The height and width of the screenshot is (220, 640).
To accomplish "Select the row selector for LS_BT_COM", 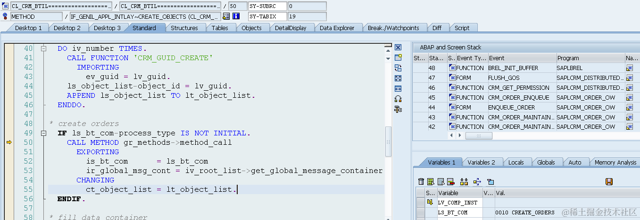I will [420, 212].
